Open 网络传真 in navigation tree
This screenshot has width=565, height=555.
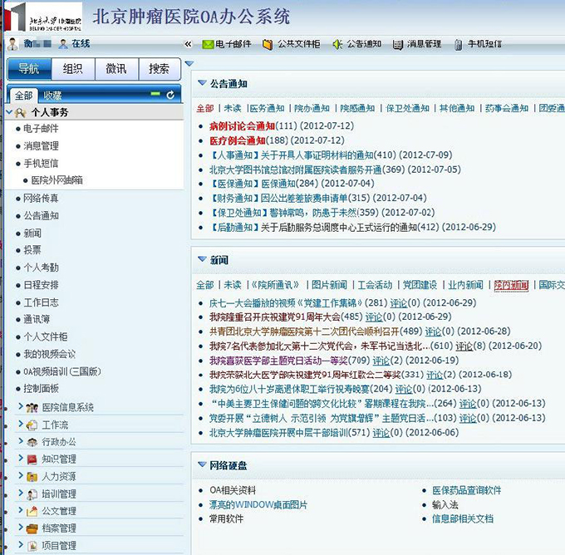(x=41, y=199)
